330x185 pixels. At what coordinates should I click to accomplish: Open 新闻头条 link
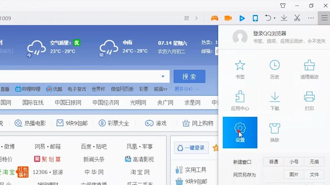tap(94, 159)
